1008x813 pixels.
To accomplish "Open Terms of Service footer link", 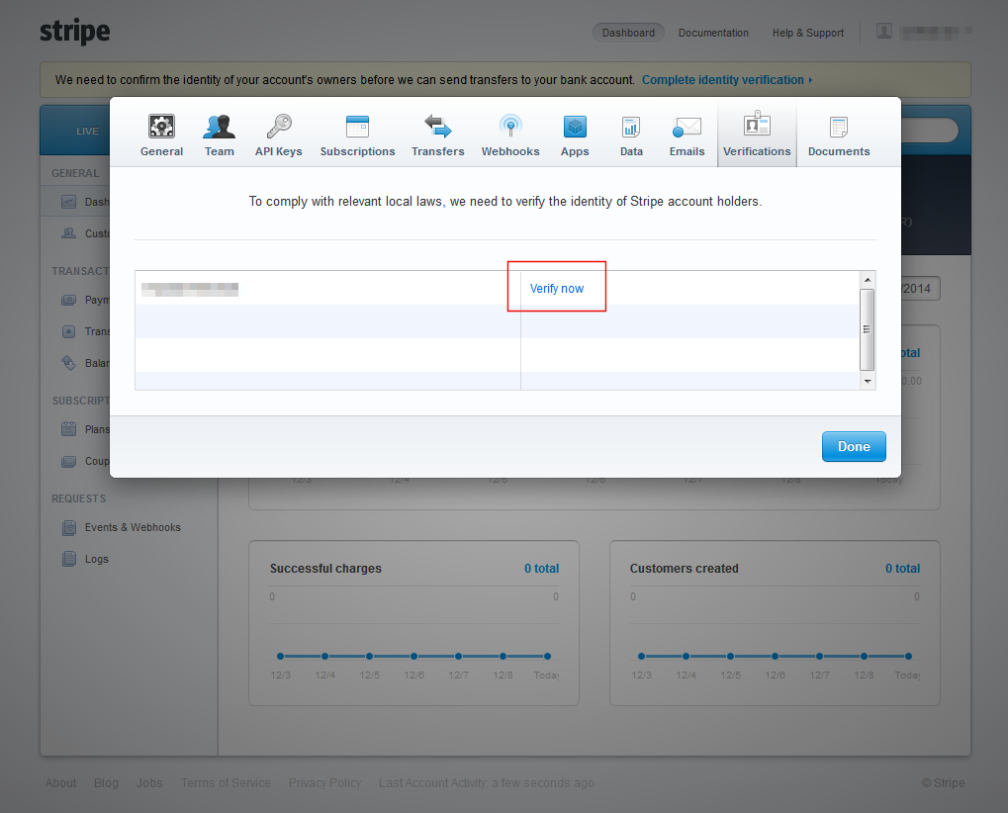I will click(226, 782).
